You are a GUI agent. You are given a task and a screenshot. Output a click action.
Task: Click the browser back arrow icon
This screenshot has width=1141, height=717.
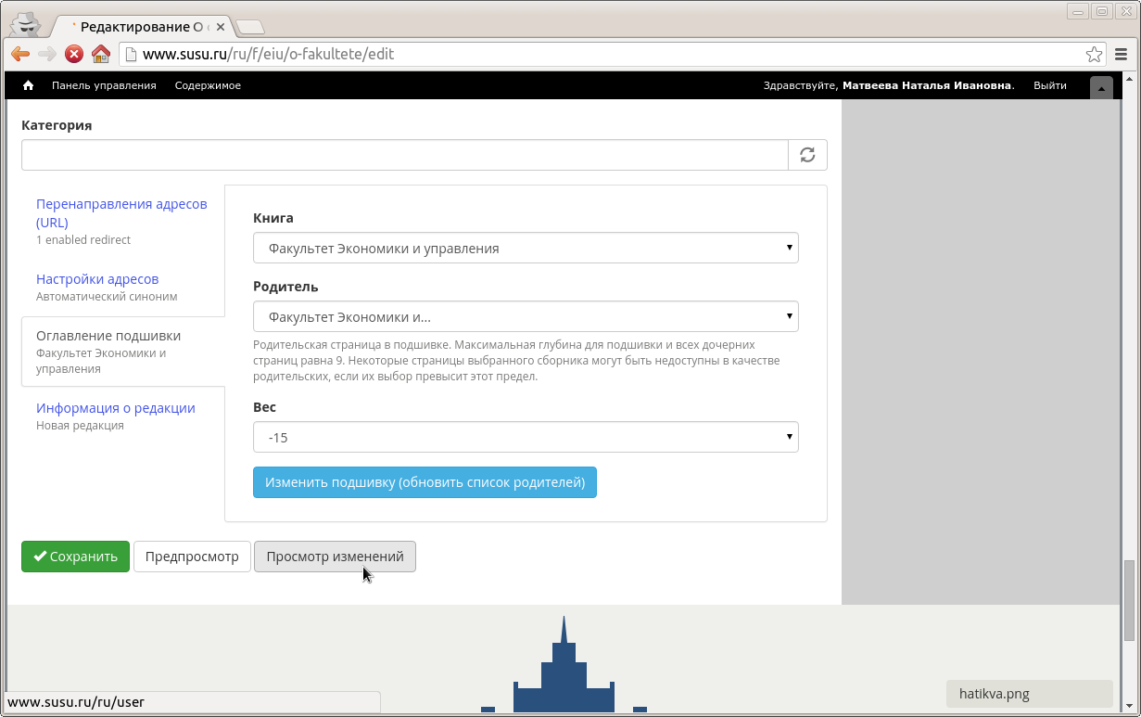pos(20,54)
